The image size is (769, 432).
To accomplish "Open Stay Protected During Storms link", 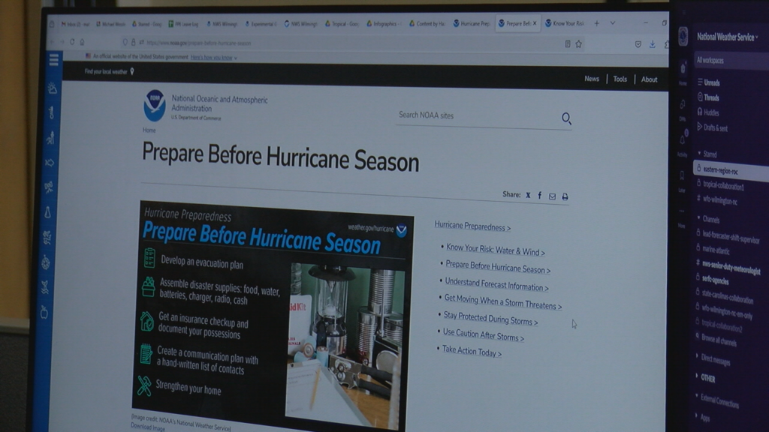I will (x=490, y=318).
